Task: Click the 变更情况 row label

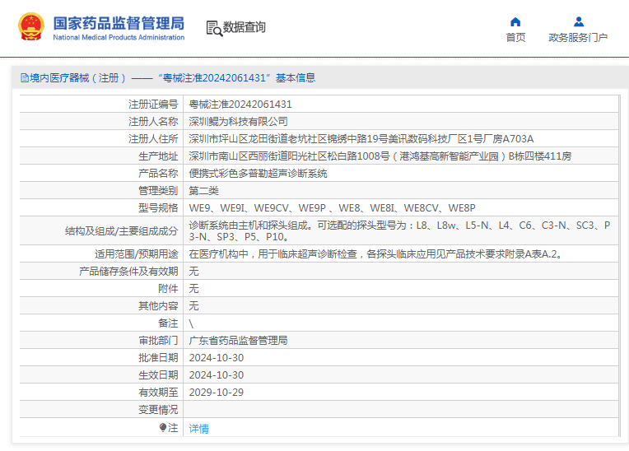Action: pyautogui.click(x=158, y=409)
